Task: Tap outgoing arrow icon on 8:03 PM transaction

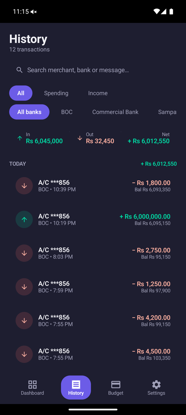Action: pyautogui.click(x=24, y=253)
